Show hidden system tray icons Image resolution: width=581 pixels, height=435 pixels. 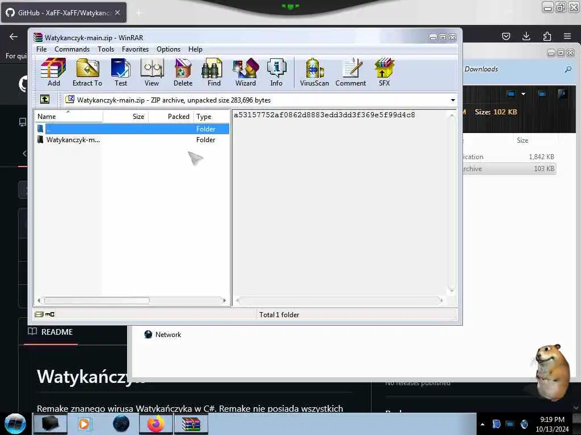click(x=482, y=424)
